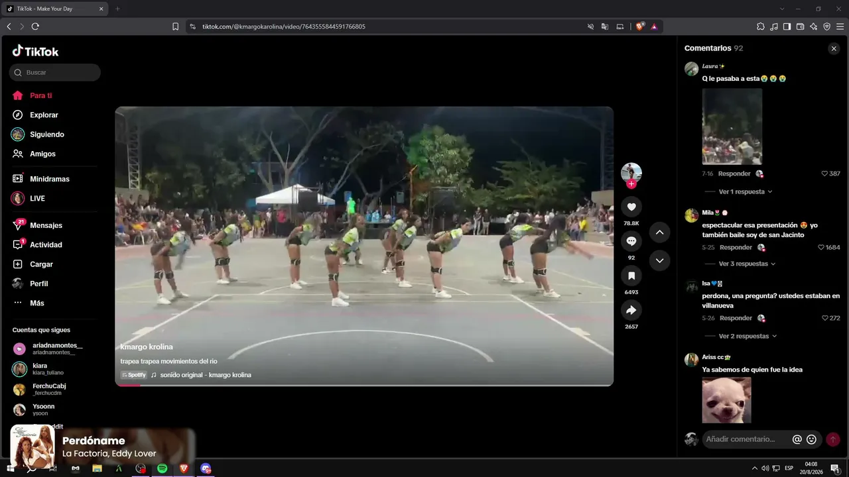Seek on the video progress bar
The image size is (849, 477).
364,385
